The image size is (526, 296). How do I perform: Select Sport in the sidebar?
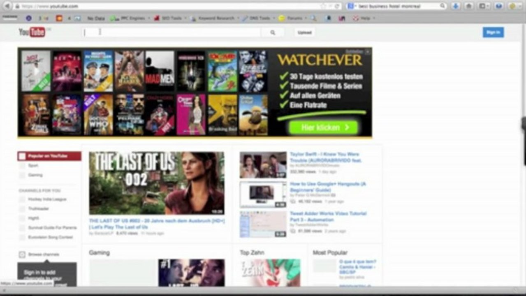click(33, 166)
